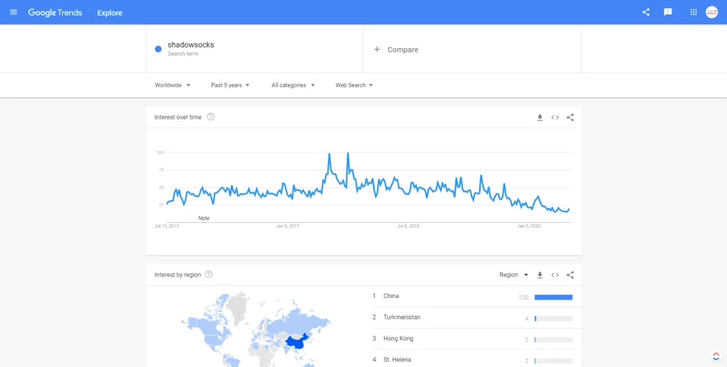Open the Web Search type dropdown
Viewport: 727px width, 367px height.
coord(354,85)
